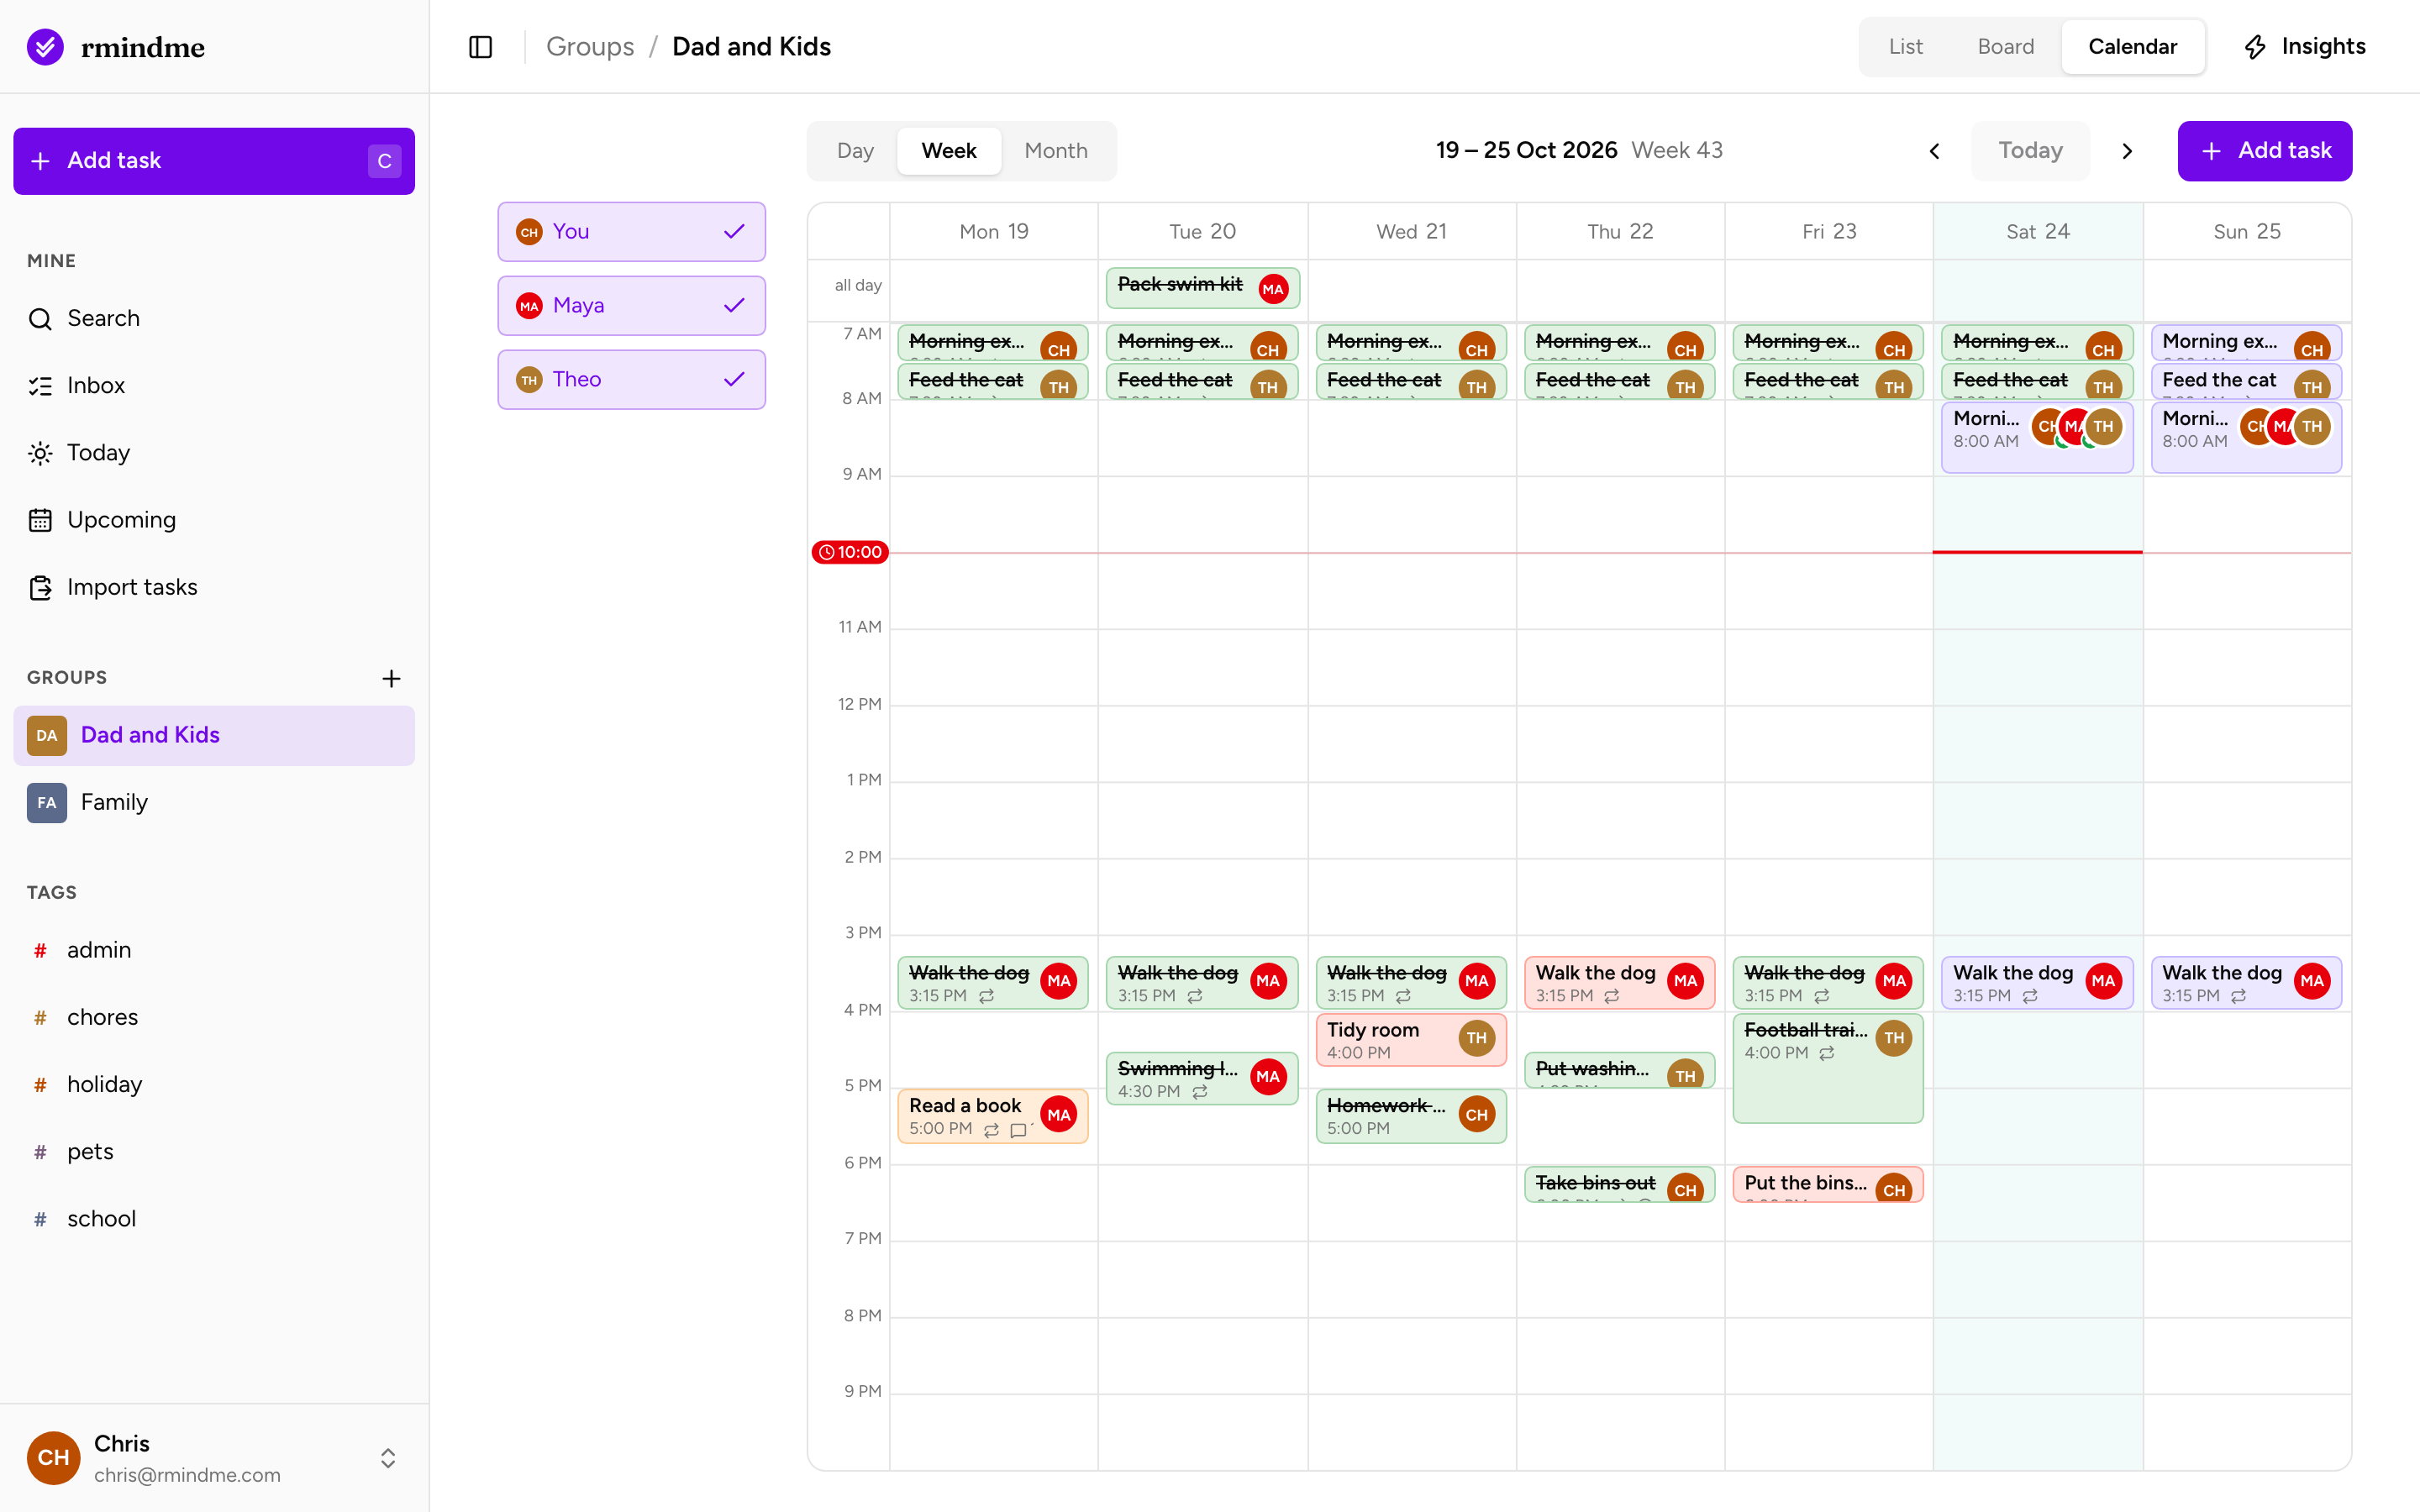
Task: Open Insights with lightning icon
Action: coord(2304,47)
